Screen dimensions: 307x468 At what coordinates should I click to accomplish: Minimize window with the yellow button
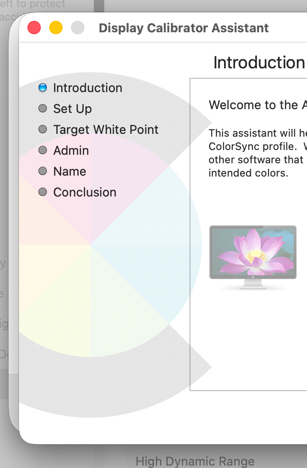click(56, 28)
